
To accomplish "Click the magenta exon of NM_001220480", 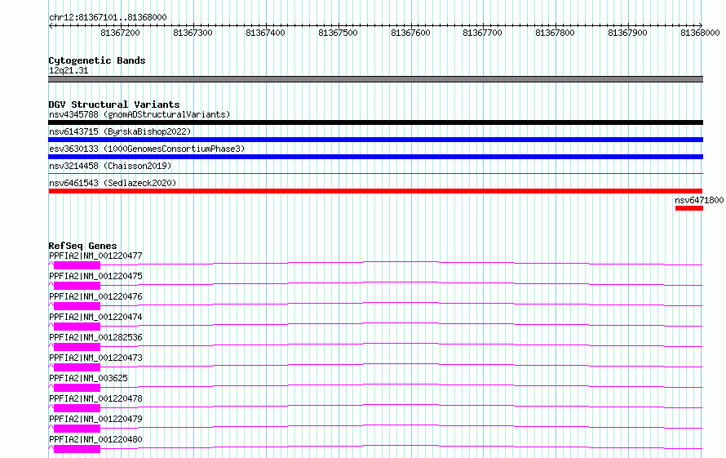I will point(77,449).
